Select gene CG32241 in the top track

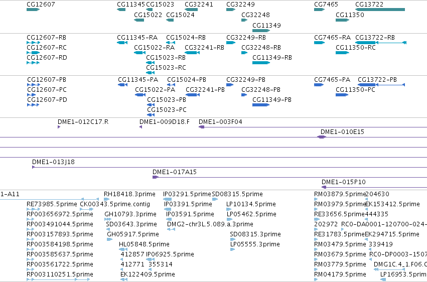tap(199, 5)
